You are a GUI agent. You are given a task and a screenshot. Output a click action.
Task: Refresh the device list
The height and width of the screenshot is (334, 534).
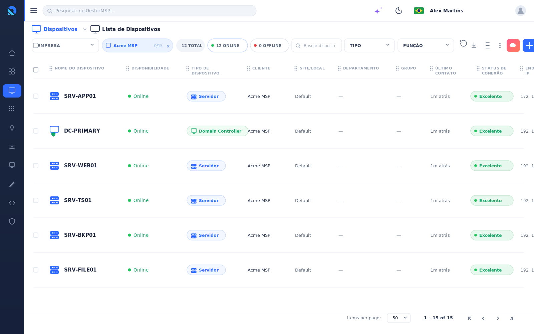point(464,43)
